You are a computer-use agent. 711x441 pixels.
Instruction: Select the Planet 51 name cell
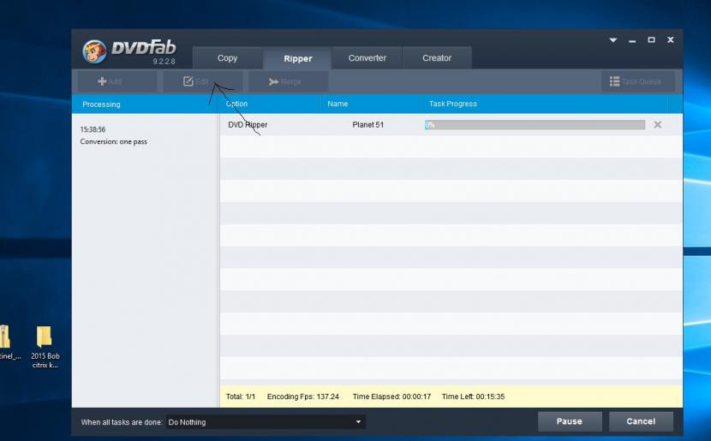367,125
